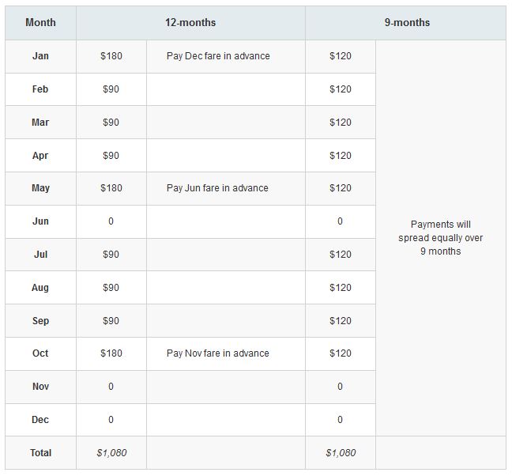Select the 12-months column header
Screen dimensions: 512x476
[x=190, y=23]
